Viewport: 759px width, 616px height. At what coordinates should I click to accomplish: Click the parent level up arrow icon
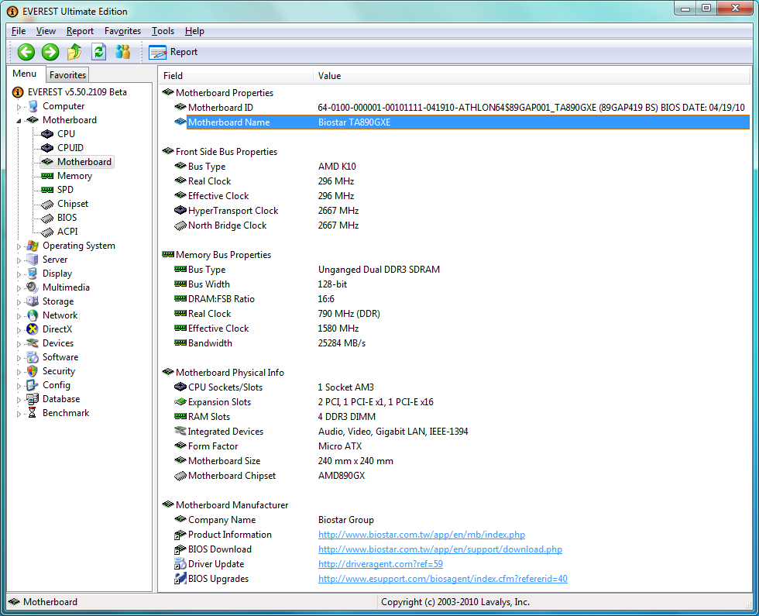pyautogui.click(x=74, y=51)
